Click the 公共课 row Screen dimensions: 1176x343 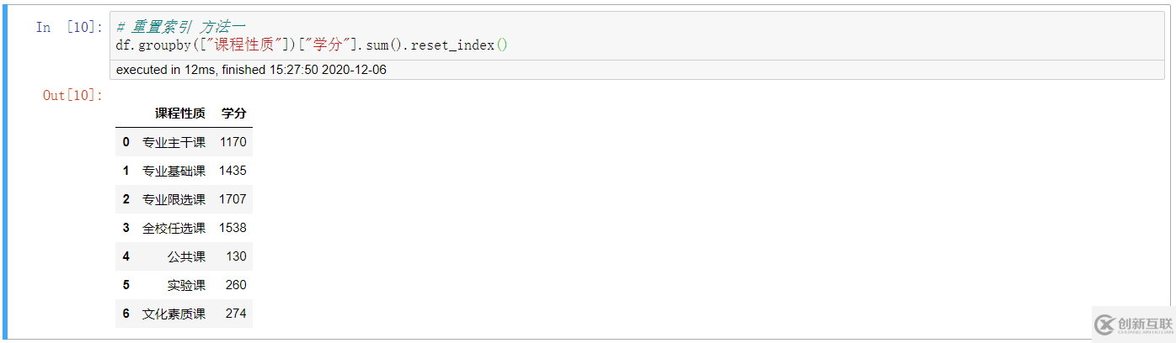(184, 256)
